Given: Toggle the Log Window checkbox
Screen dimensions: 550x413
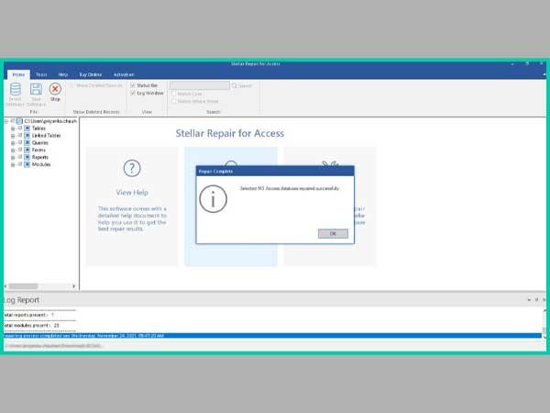Looking at the screenshot, I should pyautogui.click(x=133, y=93).
